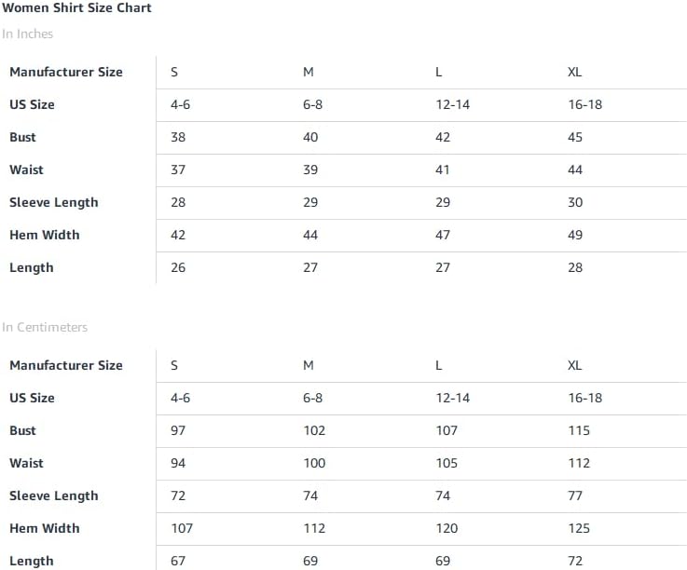Select the 'In Centimeters' label
Screen dimensions: 687x570
point(45,328)
